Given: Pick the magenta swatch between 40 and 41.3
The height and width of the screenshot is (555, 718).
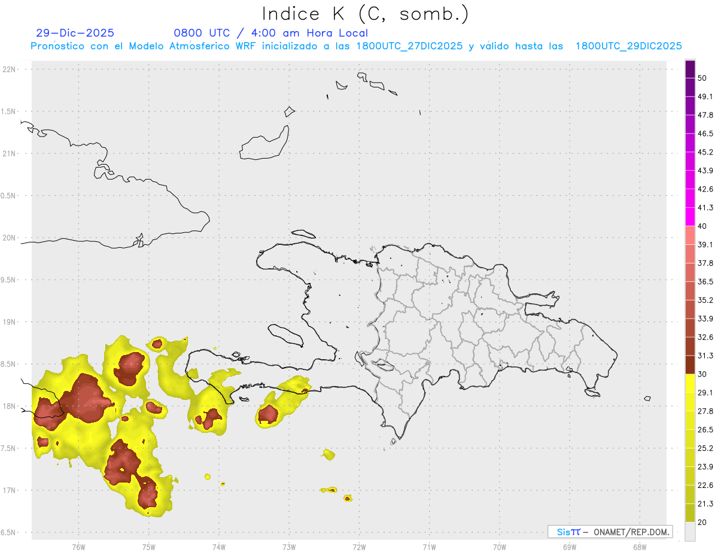Looking at the screenshot, I should (x=690, y=217).
